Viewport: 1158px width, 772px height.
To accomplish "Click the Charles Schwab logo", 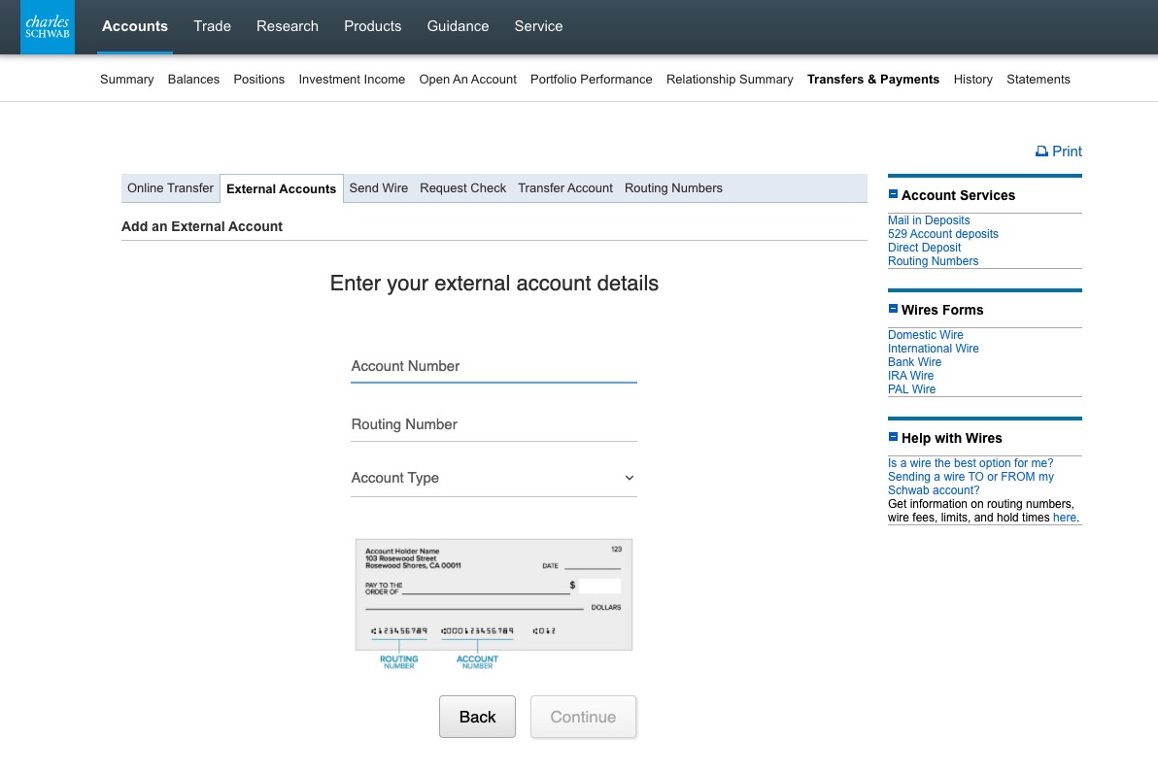I will (x=48, y=27).
